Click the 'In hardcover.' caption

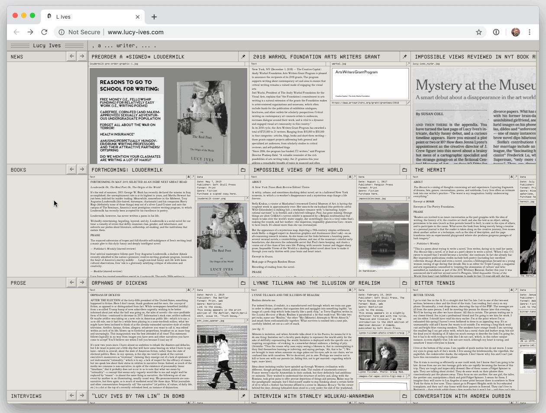tap(368, 271)
